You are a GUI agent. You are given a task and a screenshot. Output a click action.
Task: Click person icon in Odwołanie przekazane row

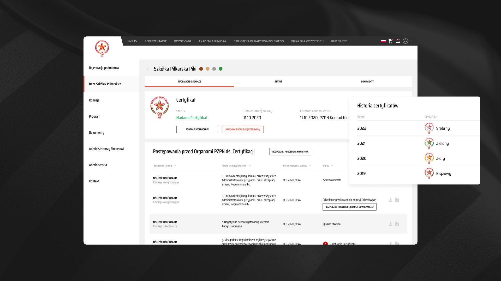390,200
